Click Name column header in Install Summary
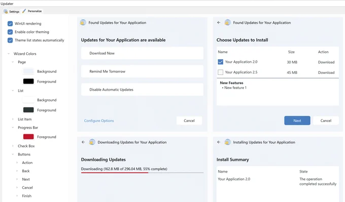 click(223, 172)
